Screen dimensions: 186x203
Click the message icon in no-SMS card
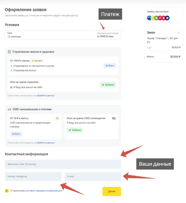coord(114,118)
